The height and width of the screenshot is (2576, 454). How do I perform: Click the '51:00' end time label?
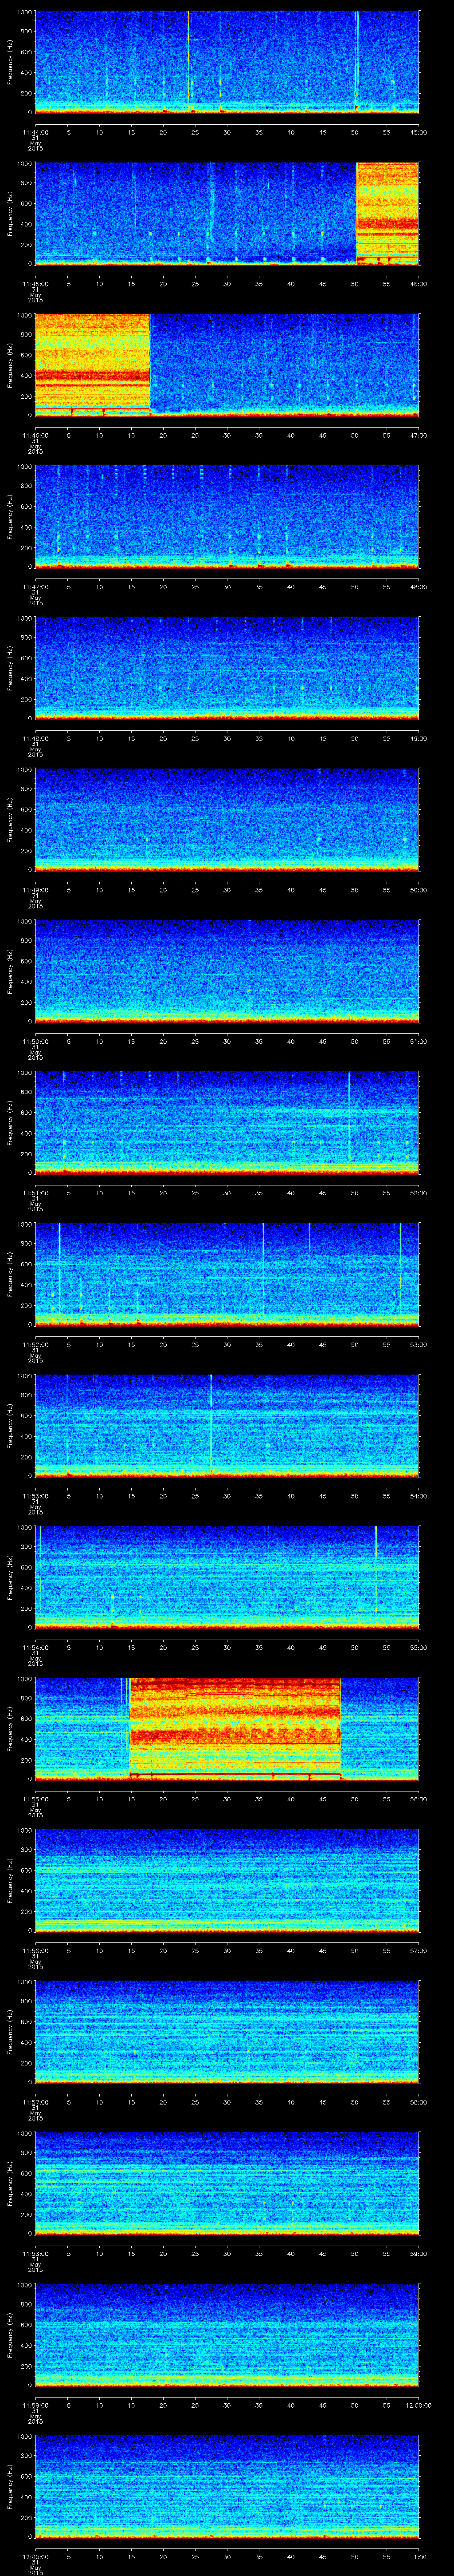(419, 1041)
